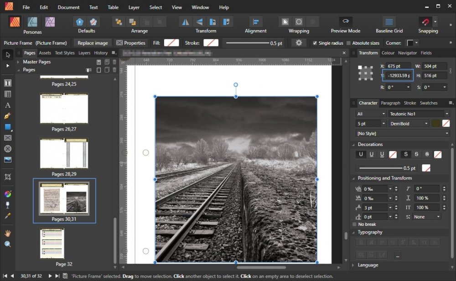Pick the Pen tool
Image resolution: width=456 pixels, height=281 pixels.
click(7, 116)
